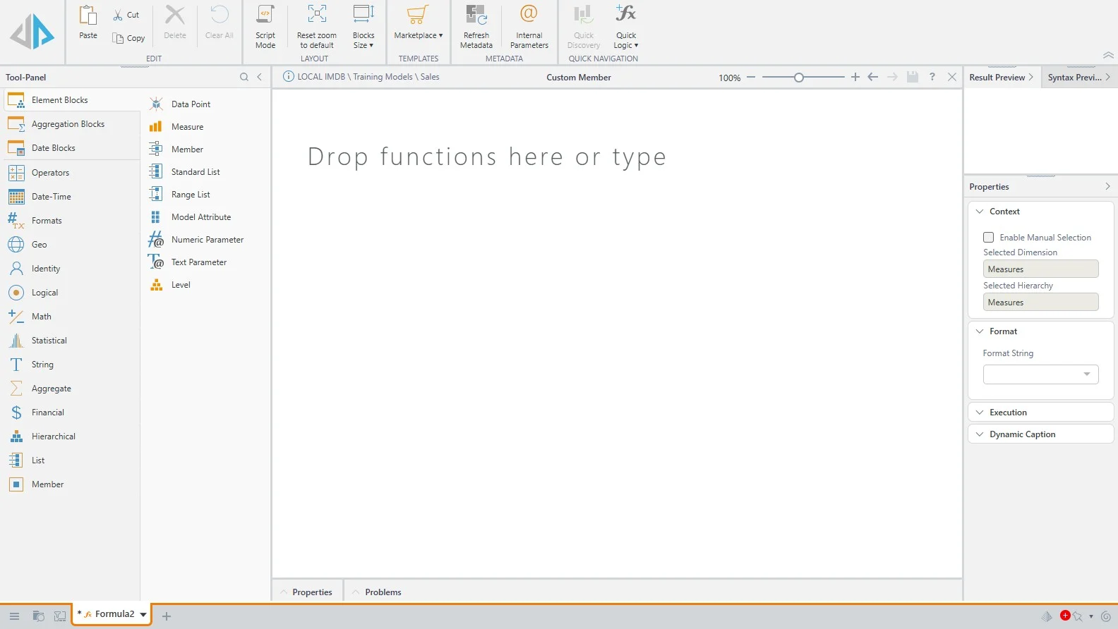Search the Tool-Panel with magnifier icon
This screenshot has height=629, width=1118.
tap(244, 77)
